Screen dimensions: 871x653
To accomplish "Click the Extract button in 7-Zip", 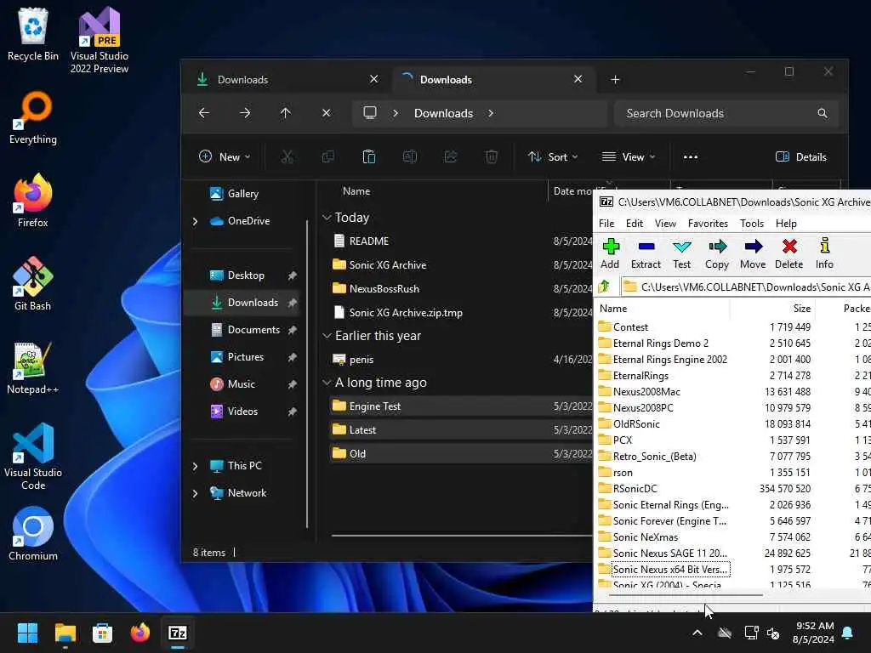I will coord(646,253).
